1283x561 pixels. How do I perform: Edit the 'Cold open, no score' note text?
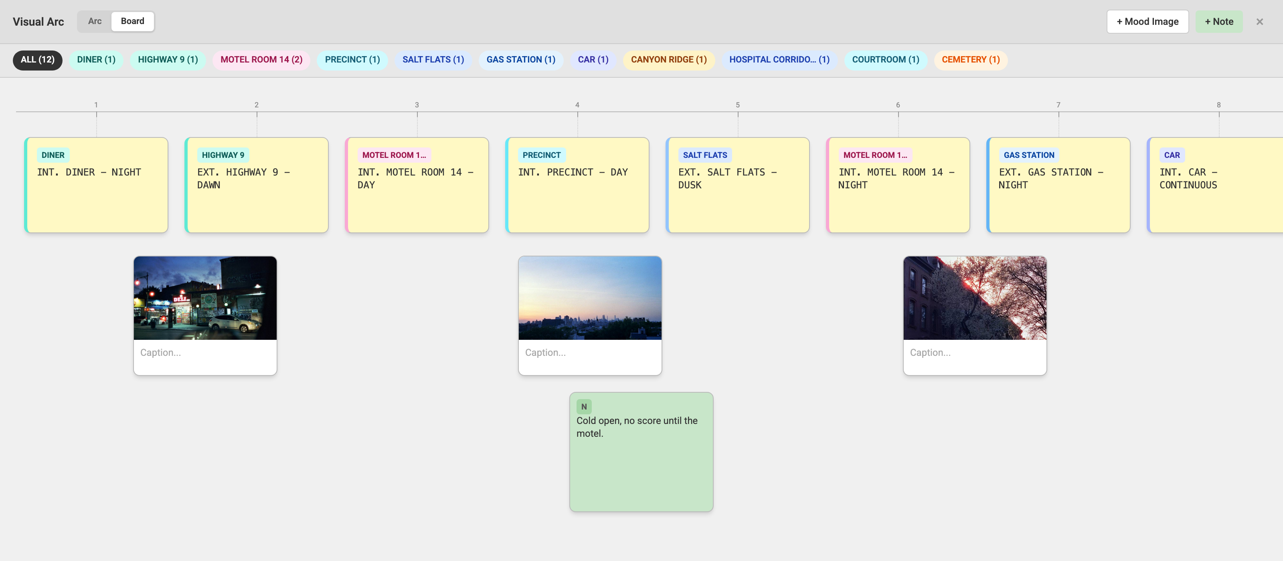coord(637,427)
